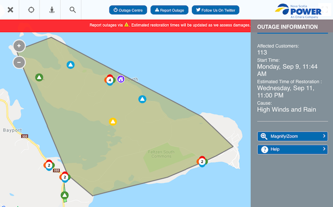Click the blue marker nearest the zoom-in button
This screenshot has height=207, width=333.
71,65
